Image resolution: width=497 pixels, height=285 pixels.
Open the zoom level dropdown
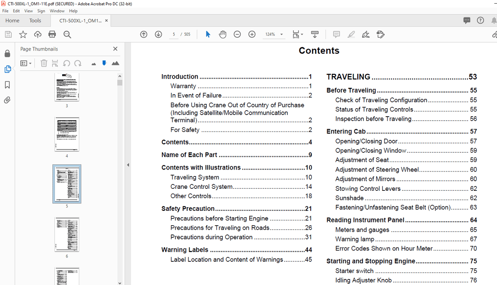tap(281, 34)
